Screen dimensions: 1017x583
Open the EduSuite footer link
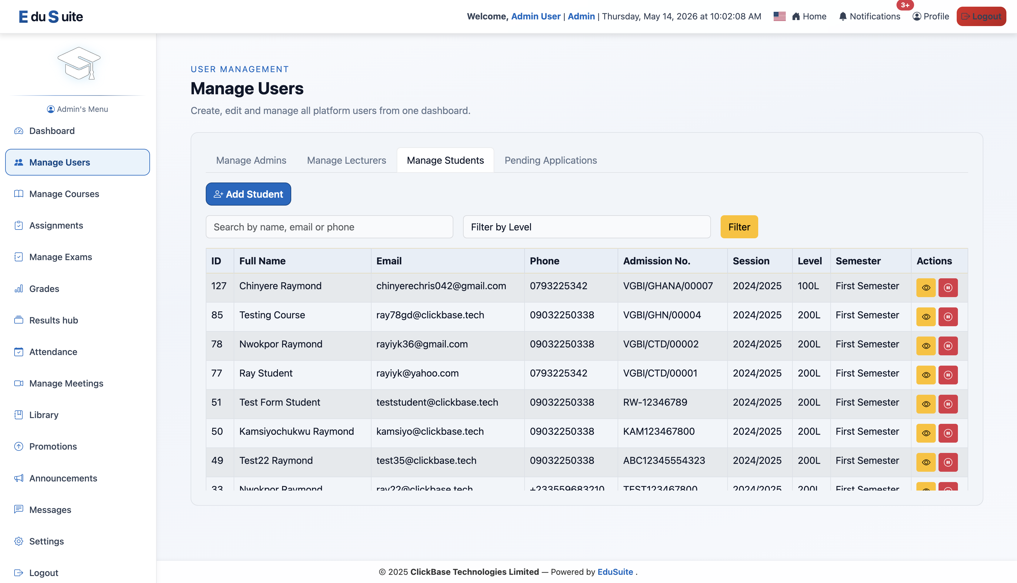tap(615, 572)
